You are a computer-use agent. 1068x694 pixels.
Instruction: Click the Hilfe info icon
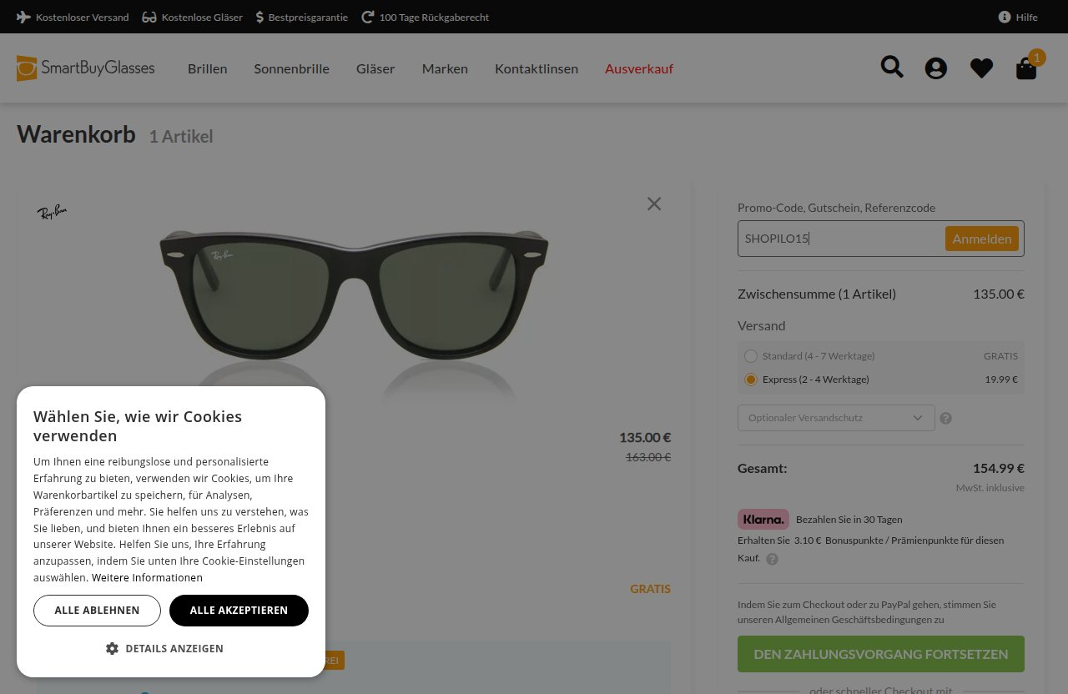(x=1005, y=17)
